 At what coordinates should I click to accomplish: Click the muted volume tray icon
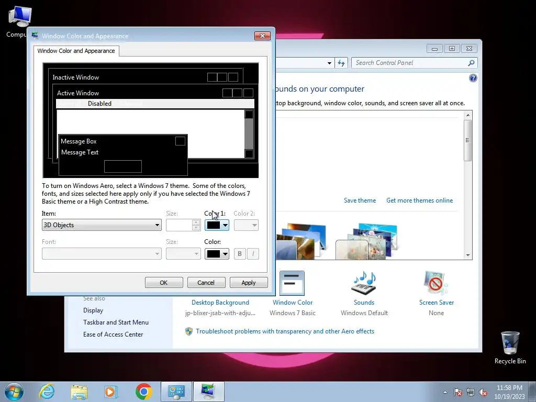coord(483,392)
